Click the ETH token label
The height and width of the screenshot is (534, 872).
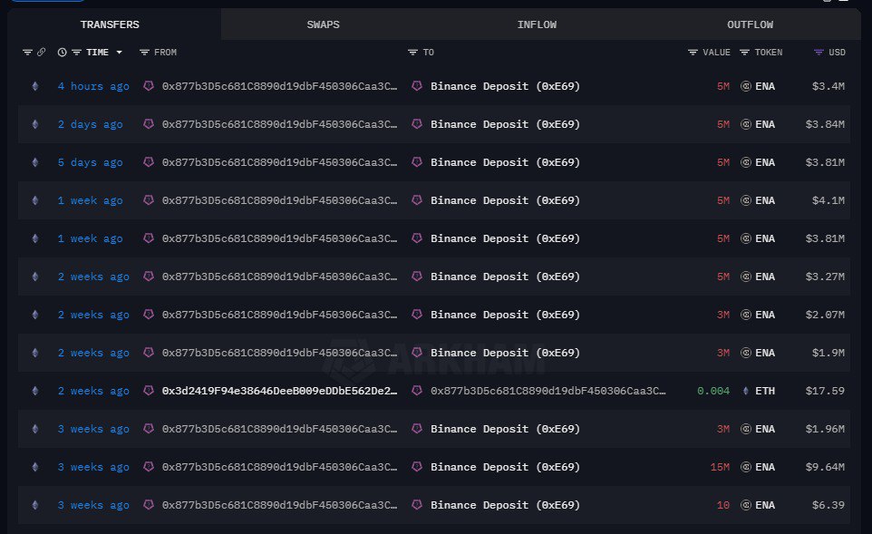[x=765, y=391]
